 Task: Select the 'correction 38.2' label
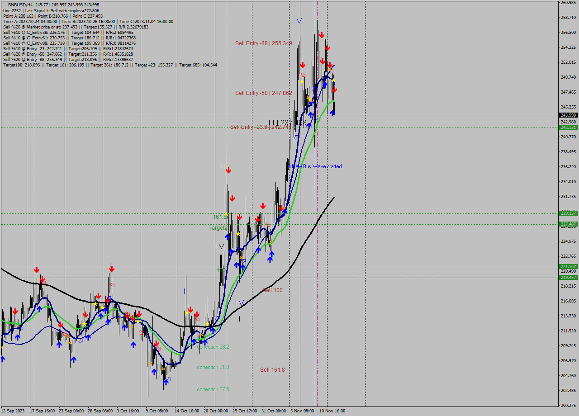(213, 347)
